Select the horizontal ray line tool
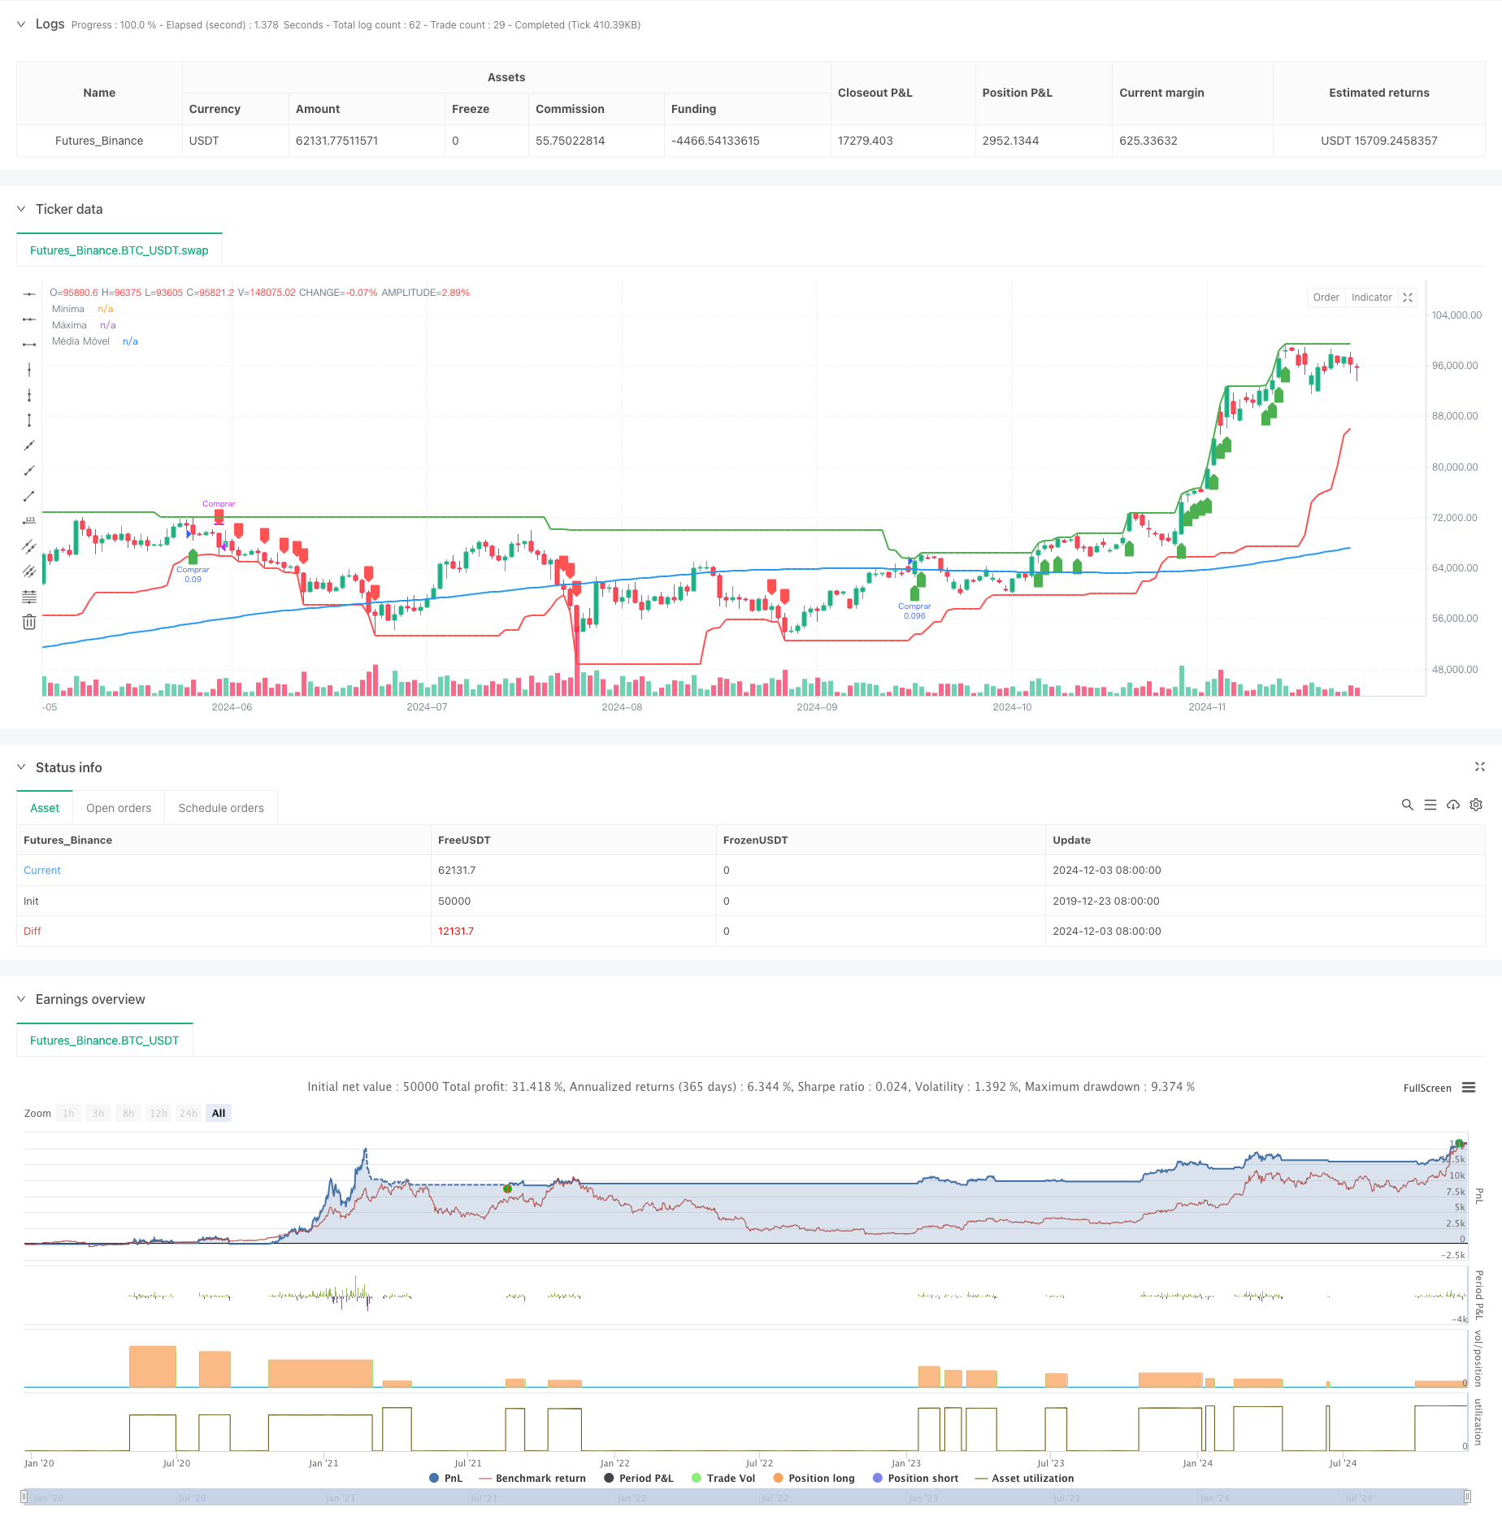Image resolution: width=1502 pixels, height=1529 pixels. [x=29, y=319]
